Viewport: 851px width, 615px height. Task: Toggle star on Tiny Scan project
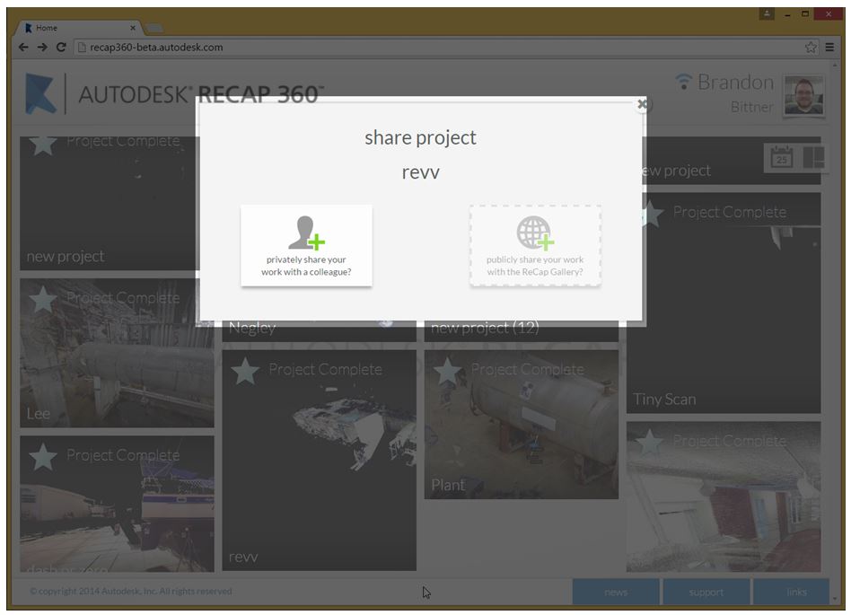pos(650,214)
